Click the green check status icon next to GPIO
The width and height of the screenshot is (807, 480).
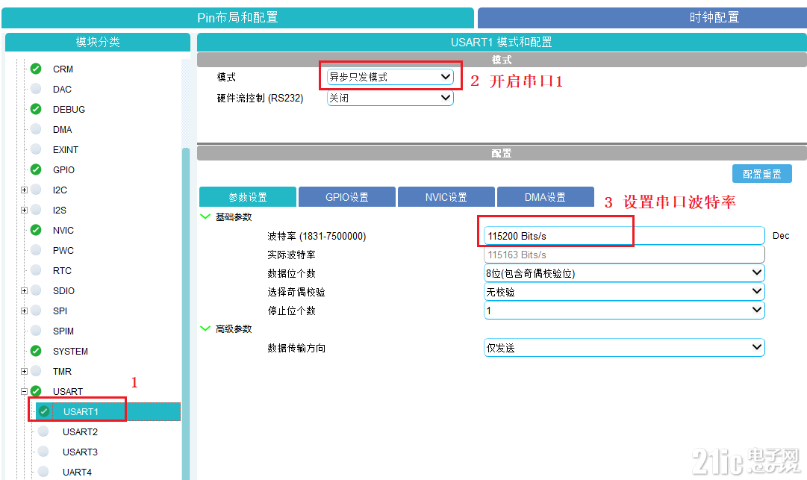(36, 169)
